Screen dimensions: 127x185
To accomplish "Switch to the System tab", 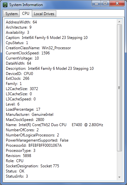I will click(12, 14).
